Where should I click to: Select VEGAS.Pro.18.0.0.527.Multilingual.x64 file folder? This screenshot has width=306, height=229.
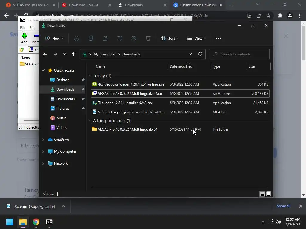180,129
